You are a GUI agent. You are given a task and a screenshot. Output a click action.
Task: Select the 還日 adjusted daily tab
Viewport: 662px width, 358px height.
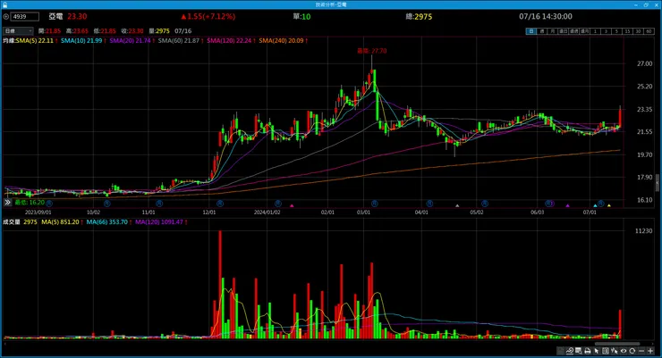(x=563, y=31)
